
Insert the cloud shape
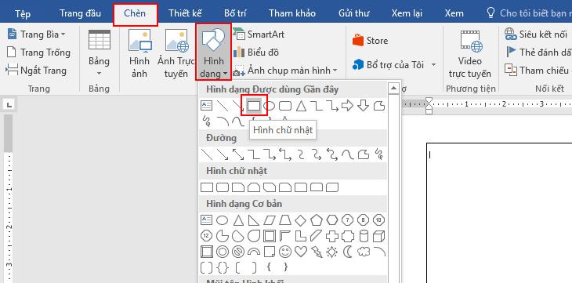pyautogui.click(x=363, y=252)
